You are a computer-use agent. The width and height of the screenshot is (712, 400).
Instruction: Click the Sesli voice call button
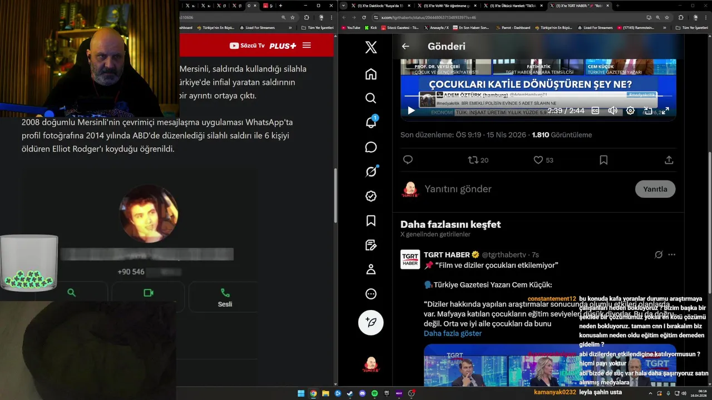click(x=225, y=297)
